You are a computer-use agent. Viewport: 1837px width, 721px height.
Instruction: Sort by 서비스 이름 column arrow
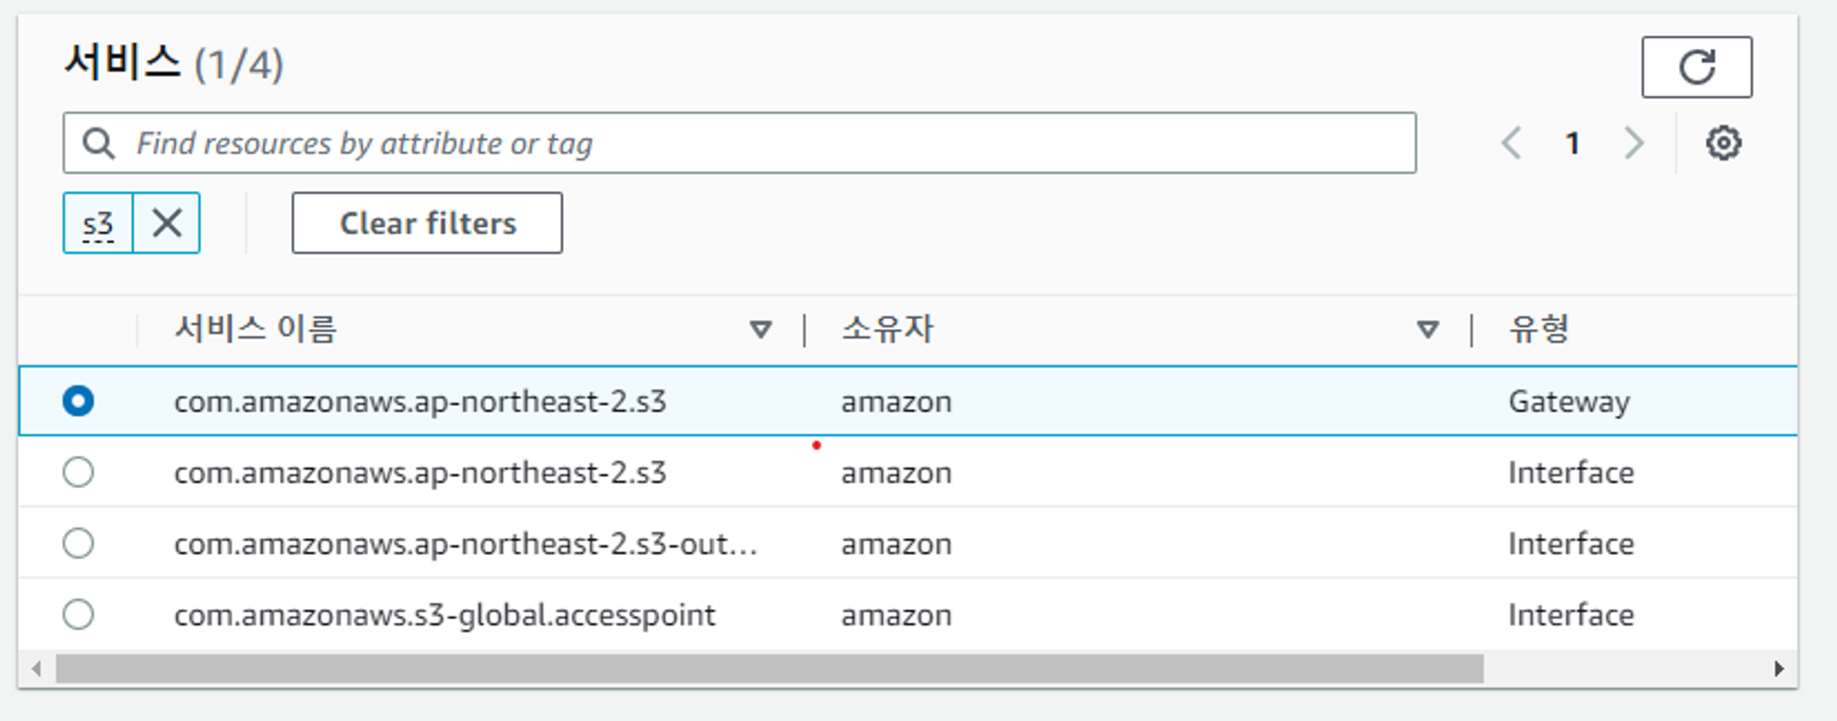(761, 329)
